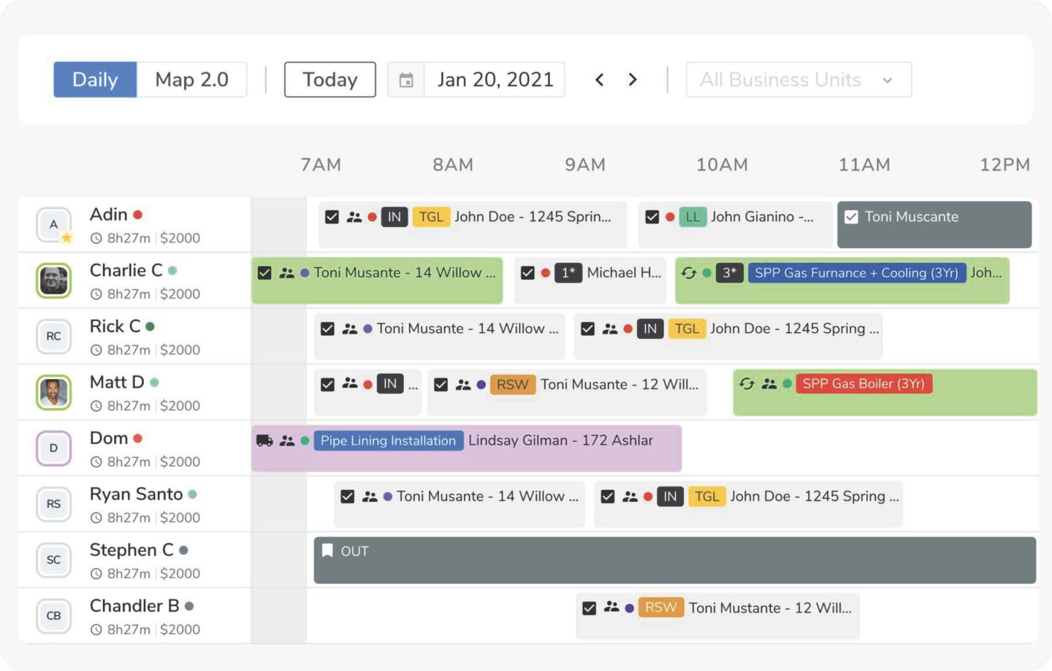Click the people icon on Chandler B's RSW job
This screenshot has height=671, width=1052.
pos(611,607)
